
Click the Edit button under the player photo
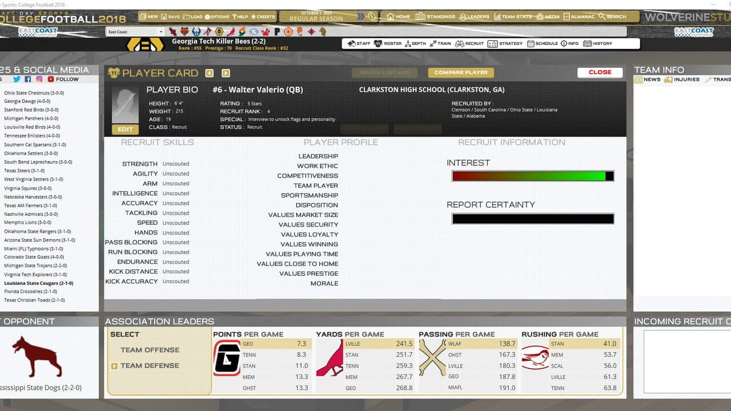[125, 130]
